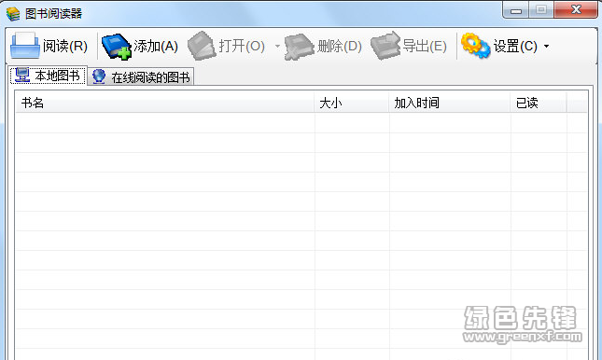The image size is (602, 360).
Task: Sort list by 书名 column header
Action: tap(164, 103)
